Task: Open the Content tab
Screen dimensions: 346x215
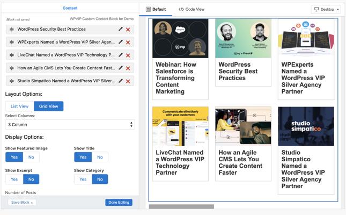Action: click(70, 8)
